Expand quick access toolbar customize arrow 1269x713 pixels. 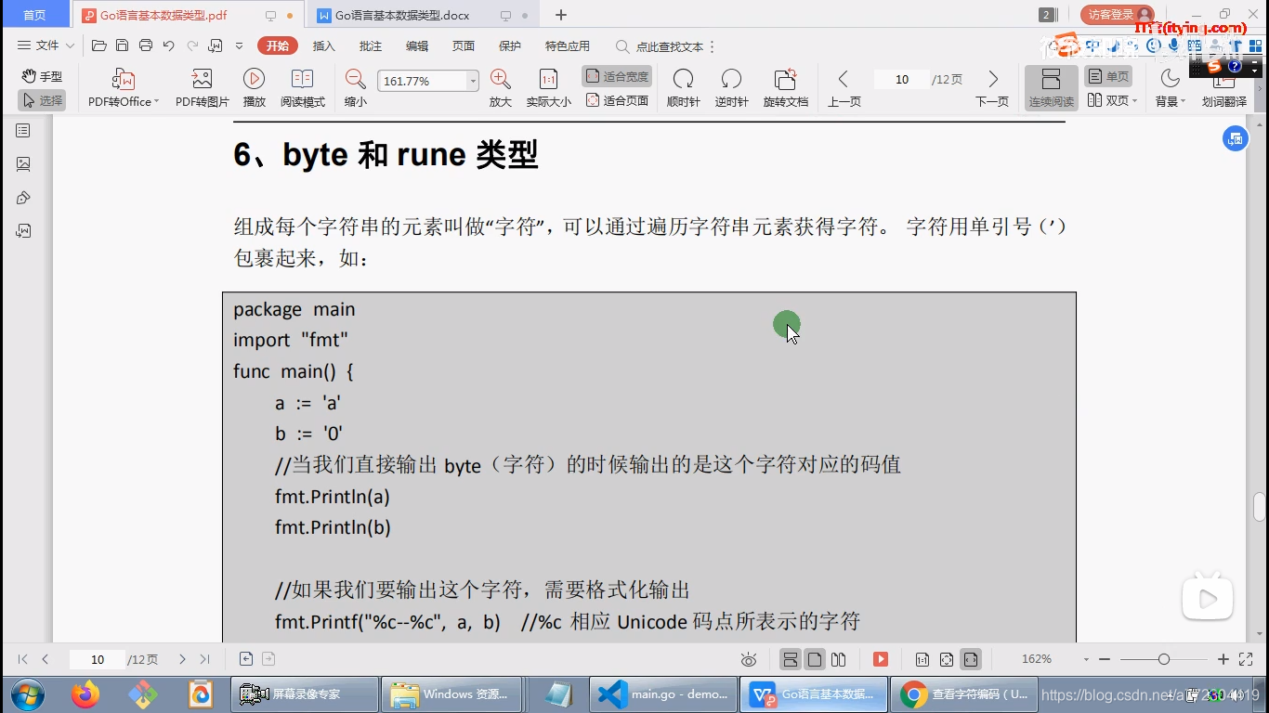click(x=239, y=45)
